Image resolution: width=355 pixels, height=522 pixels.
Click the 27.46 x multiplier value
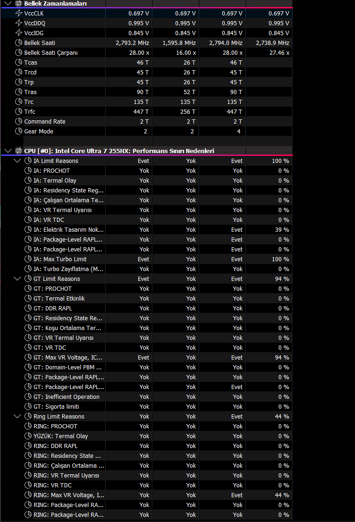coord(279,52)
